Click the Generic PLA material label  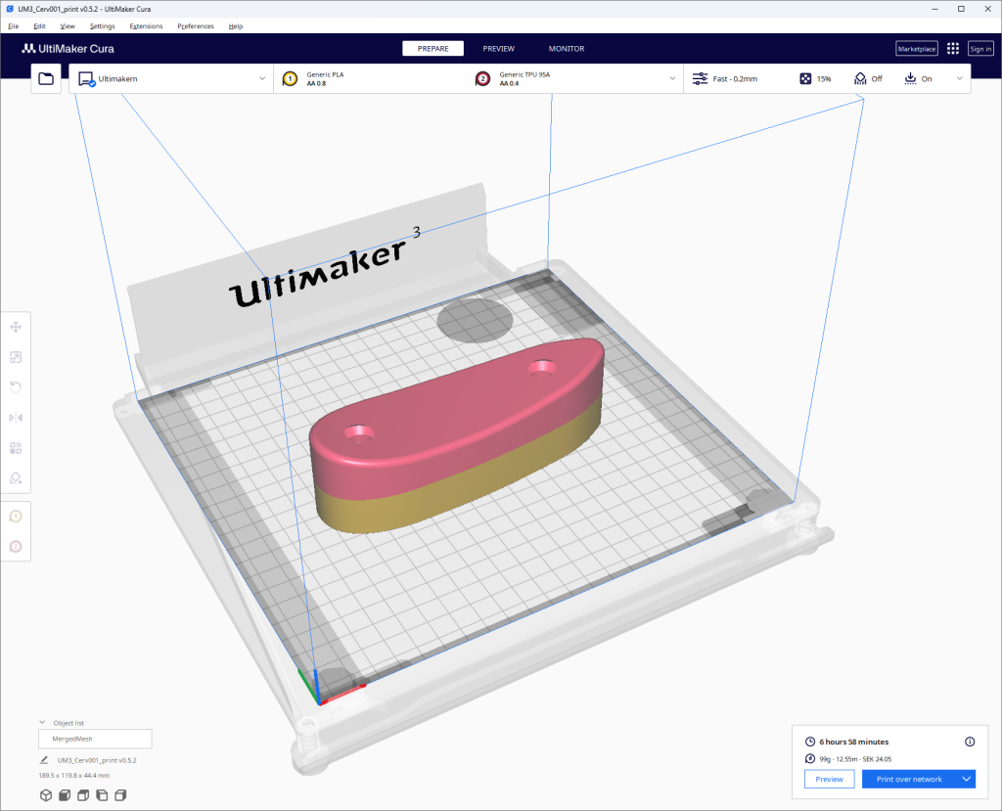(325, 74)
